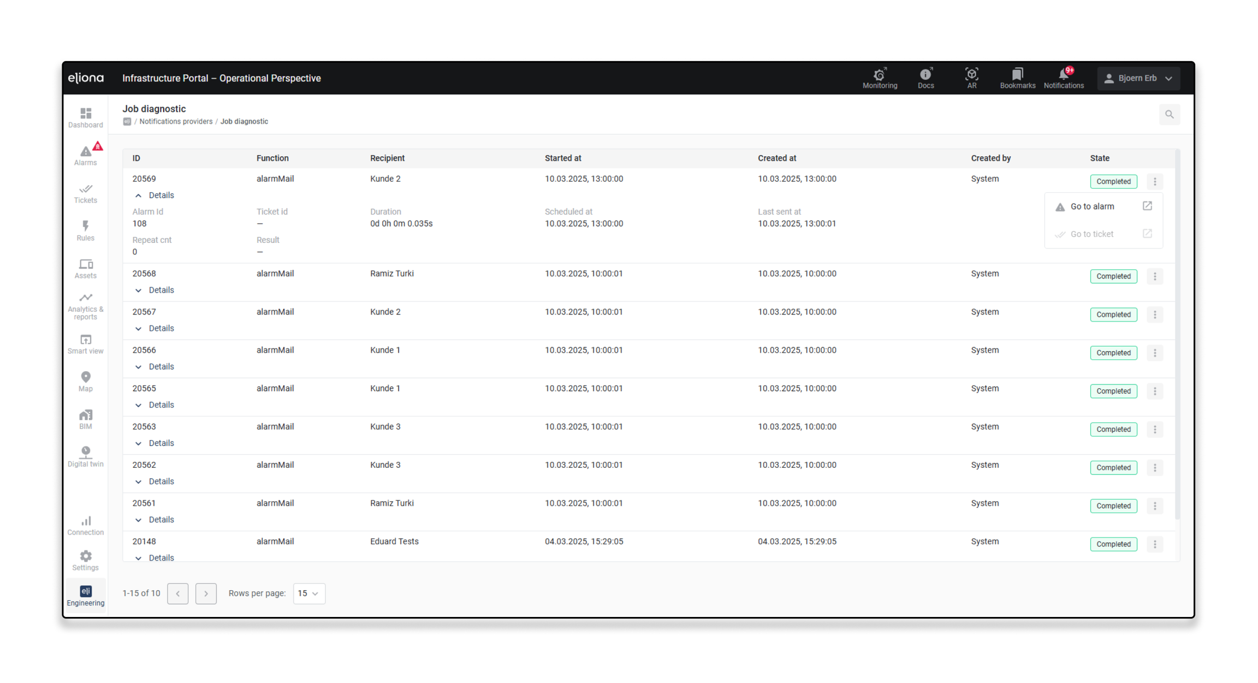
Task: Go to Rules in sidebar
Action: pos(86,230)
